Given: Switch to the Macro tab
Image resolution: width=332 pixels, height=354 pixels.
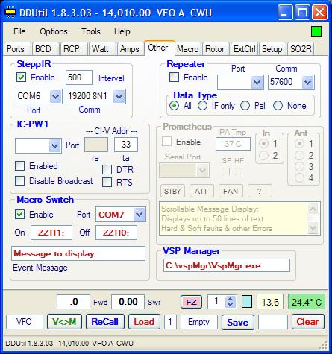Looking at the screenshot, I should [x=188, y=49].
